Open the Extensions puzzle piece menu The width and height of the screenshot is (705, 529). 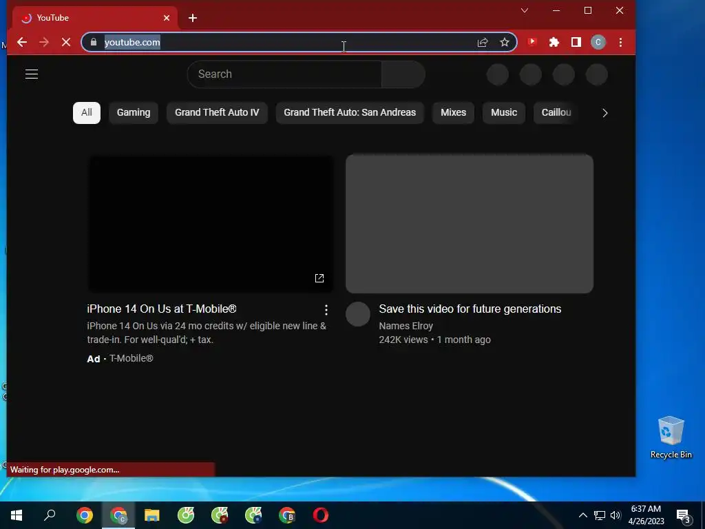click(x=554, y=42)
